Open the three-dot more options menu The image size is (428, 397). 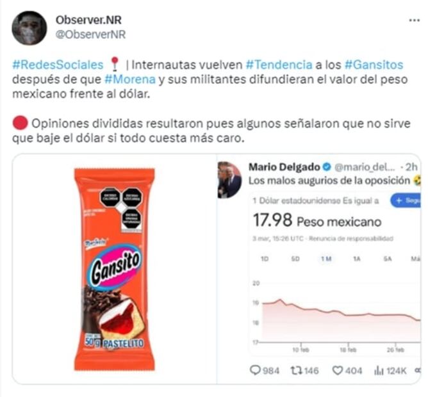[414, 20]
